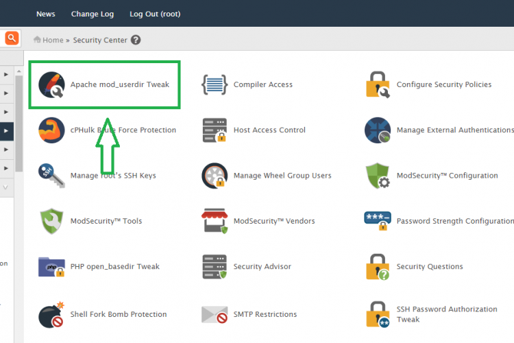Viewport: 514px width, 343px height.
Task: Open the SMTP Restrictions link
Action: (x=265, y=314)
